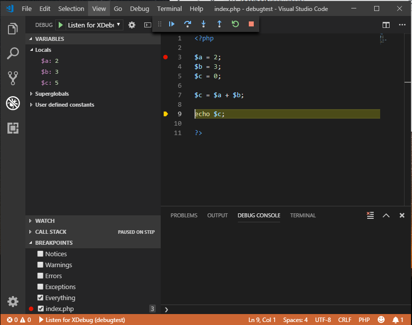Image resolution: width=412 pixels, height=325 pixels.
Task: Select local variable $c: 5
Action: (x=93, y=83)
